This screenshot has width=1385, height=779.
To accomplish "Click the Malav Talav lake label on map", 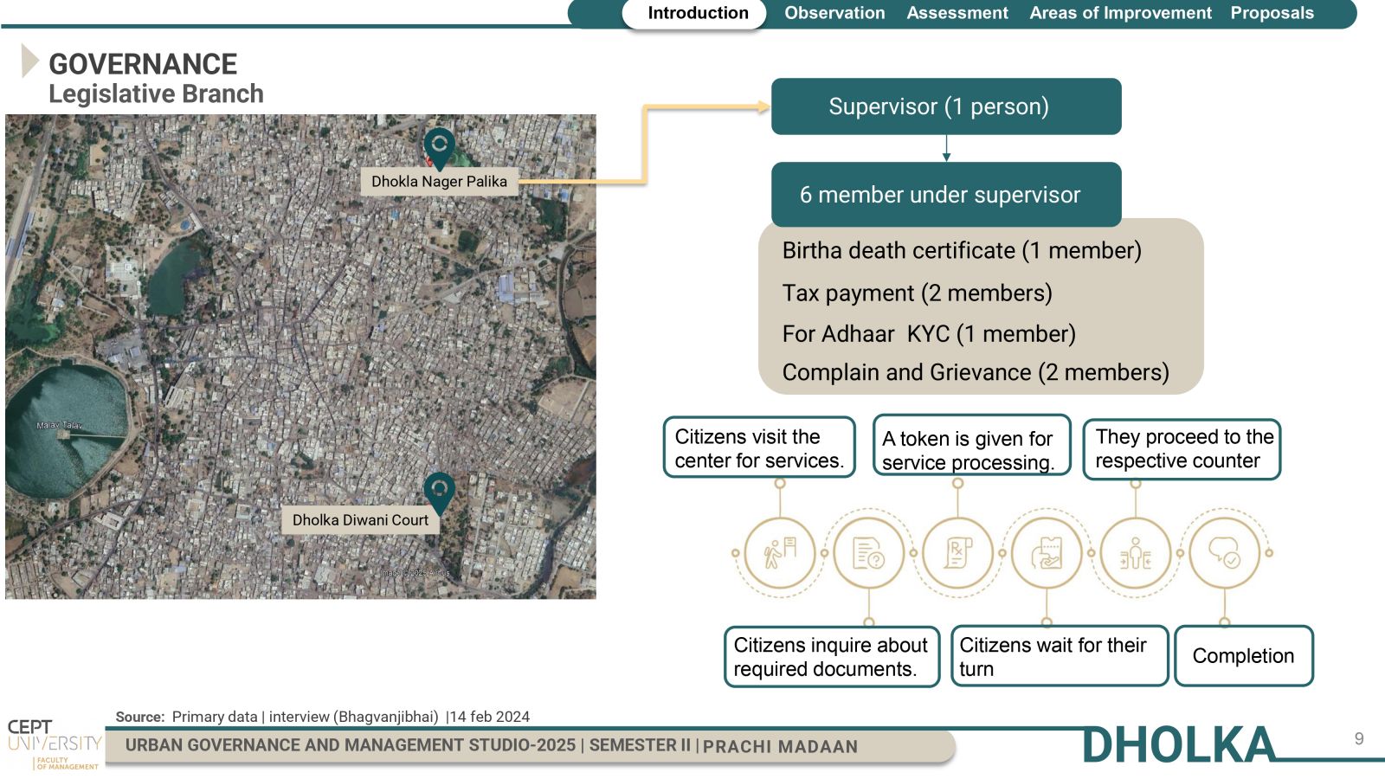I will pyautogui.click(x=60, y=425).
